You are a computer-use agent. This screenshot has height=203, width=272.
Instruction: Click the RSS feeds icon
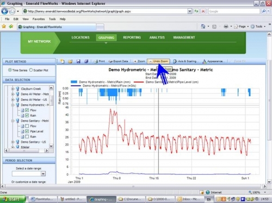pyautogui.click(x=214, y=27)
